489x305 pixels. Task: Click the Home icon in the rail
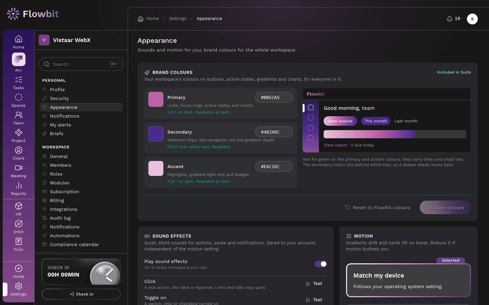(x=19, y=39)
